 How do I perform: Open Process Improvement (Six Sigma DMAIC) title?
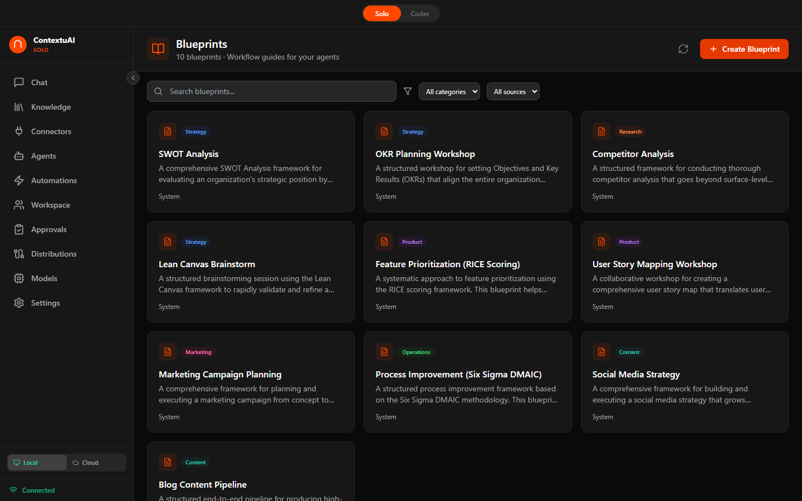pyautogui.click(x=458, y=375)
